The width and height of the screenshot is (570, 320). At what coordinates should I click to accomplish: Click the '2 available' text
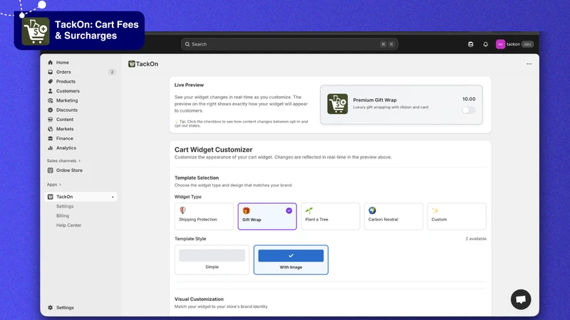476,239
